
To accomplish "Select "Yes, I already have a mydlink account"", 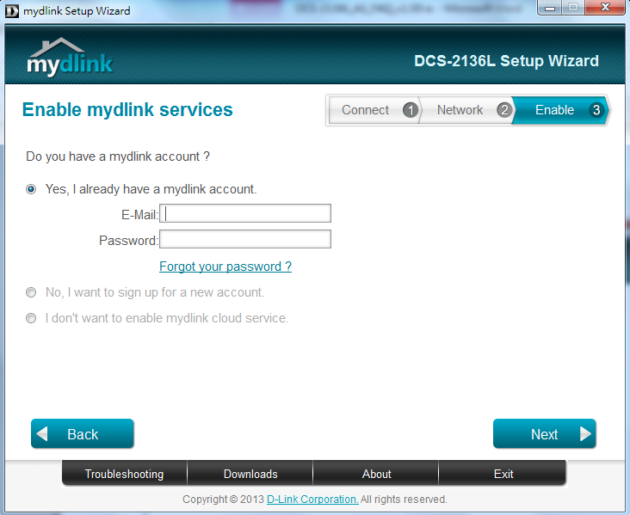I will click(x=32, y=189).
